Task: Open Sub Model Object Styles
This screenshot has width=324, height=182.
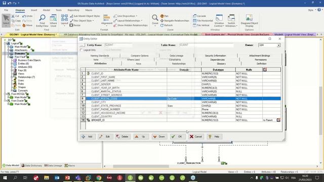Action: point(85,16)
